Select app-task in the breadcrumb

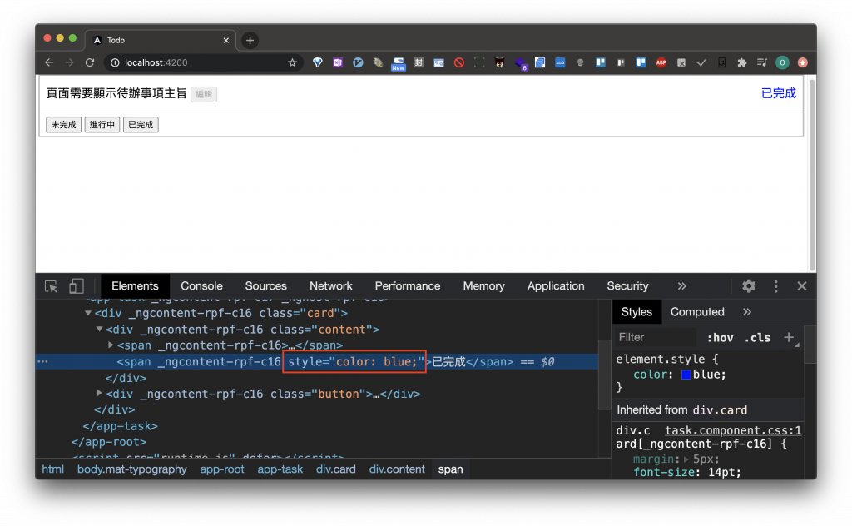280,469
